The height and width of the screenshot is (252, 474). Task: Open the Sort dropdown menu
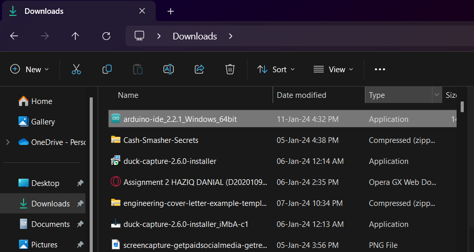(276, 69)
